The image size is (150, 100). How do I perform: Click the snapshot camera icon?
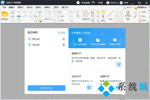coord(40,12)
